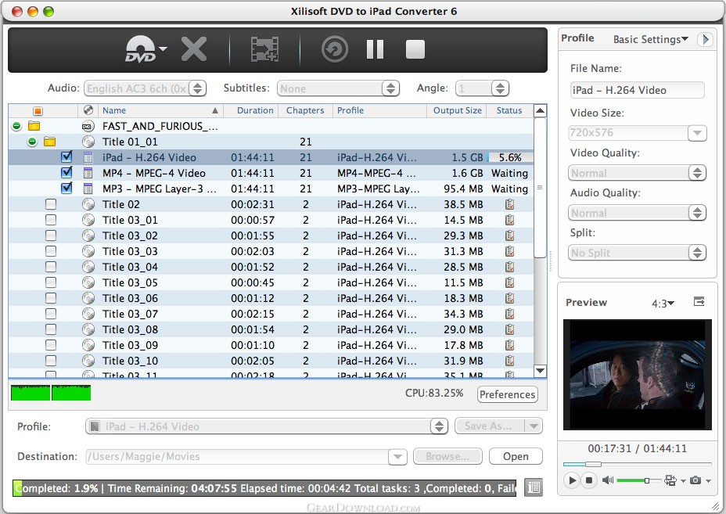Screen dimensions: 726x514
Task: Click the expand profile panel arrow
Action: coord(705,39)
